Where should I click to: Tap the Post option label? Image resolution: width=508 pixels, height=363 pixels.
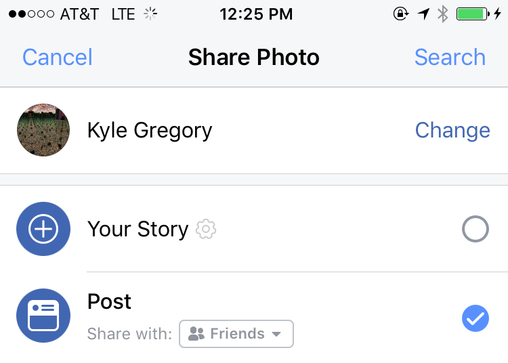[x=110, y=301]
